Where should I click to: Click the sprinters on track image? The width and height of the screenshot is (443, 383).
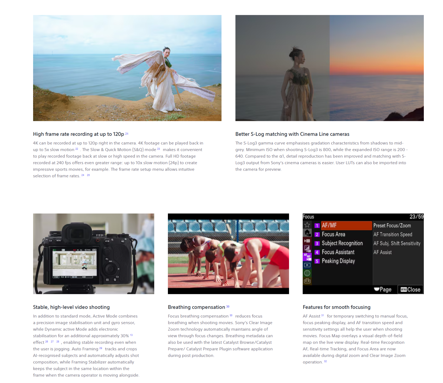pyautogui.click(x=228, y=254)
